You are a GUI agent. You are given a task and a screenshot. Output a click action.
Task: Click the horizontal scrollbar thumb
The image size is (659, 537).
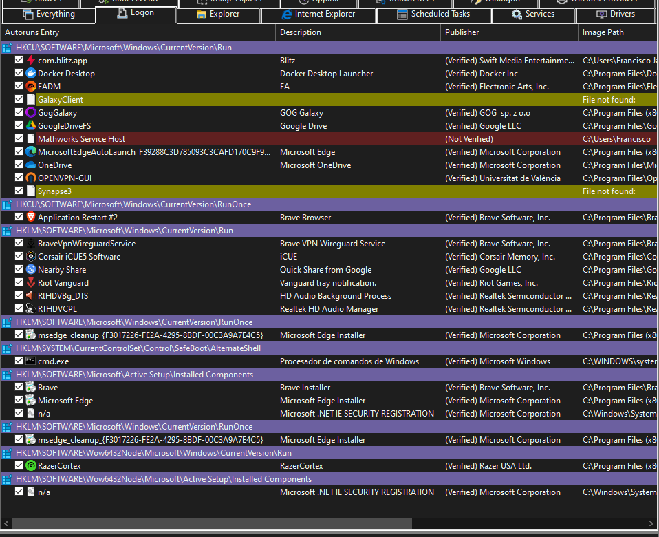(x=212, y=523)
